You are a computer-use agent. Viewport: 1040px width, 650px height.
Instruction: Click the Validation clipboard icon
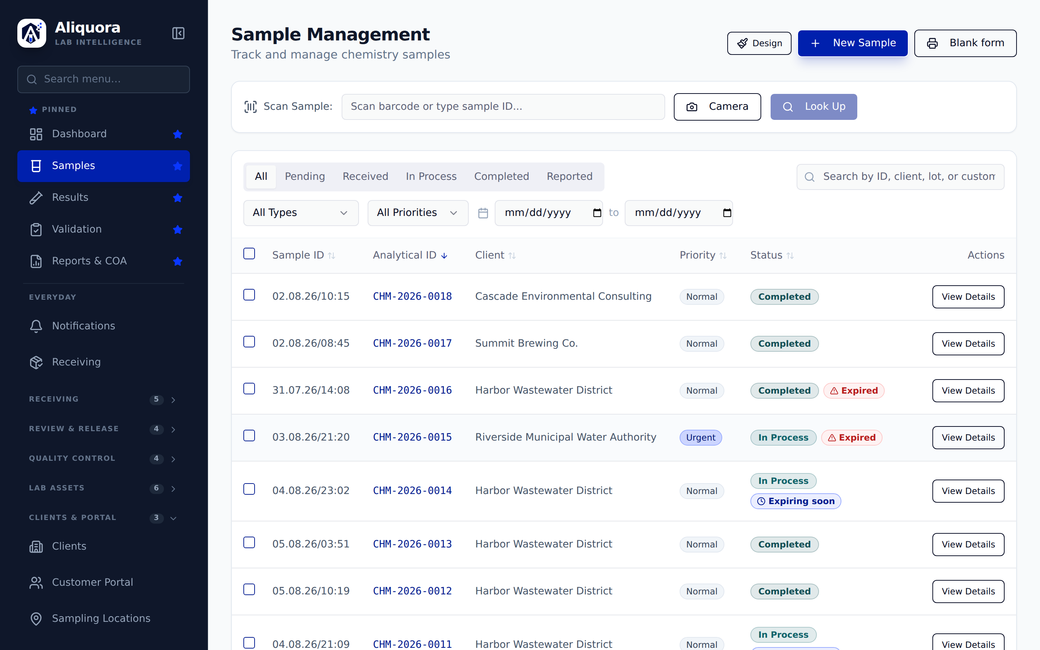click(36, 230)
